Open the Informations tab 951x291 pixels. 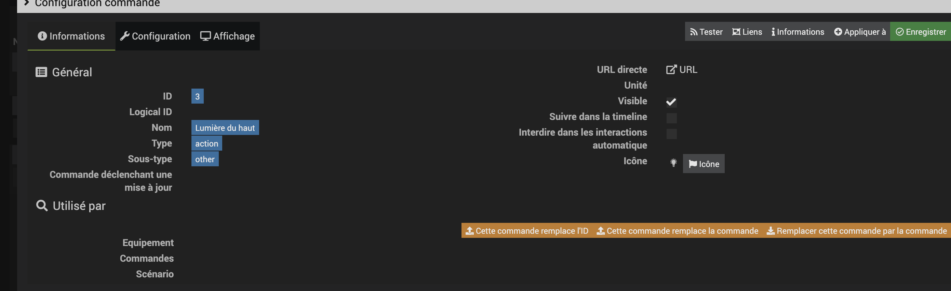click(71, 36)
